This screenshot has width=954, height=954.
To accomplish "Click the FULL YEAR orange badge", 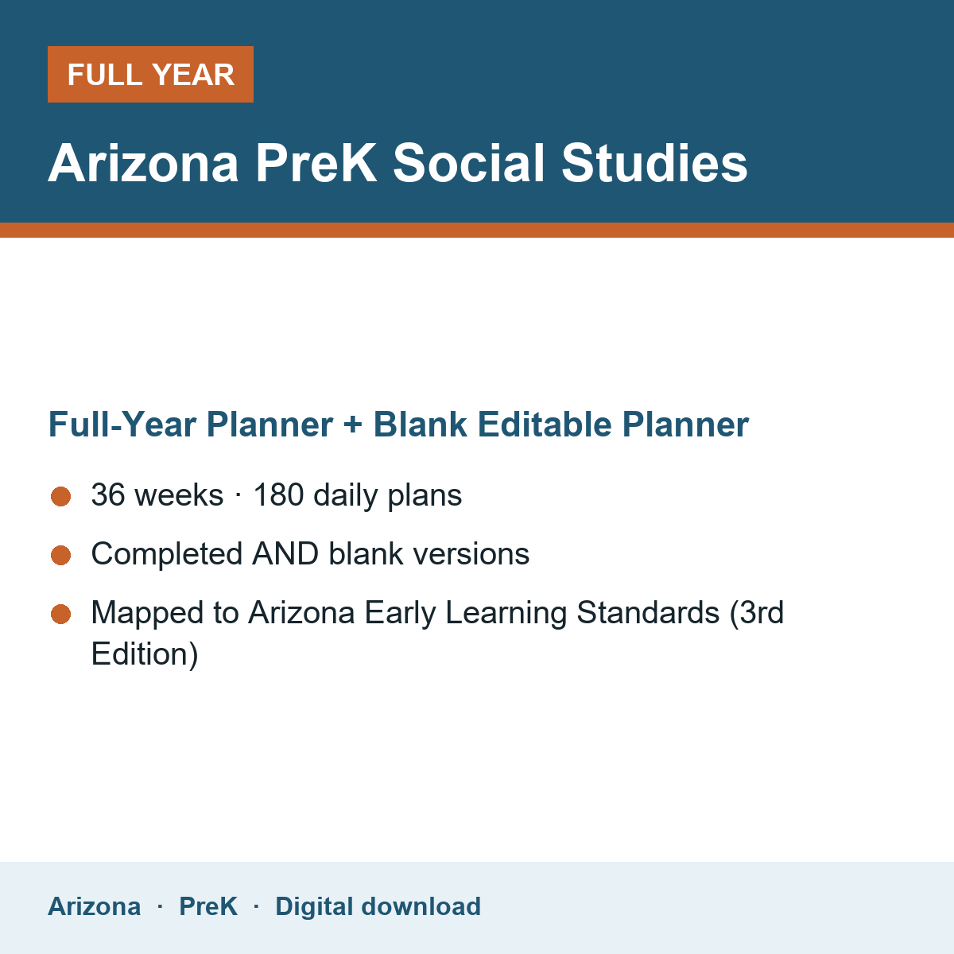I will pyautogui.click(x=150, y=74).
